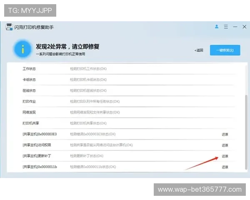The width and height of the screenshot is (250, 200).
Task: Minimize the printer repair window
Action: 235,27
